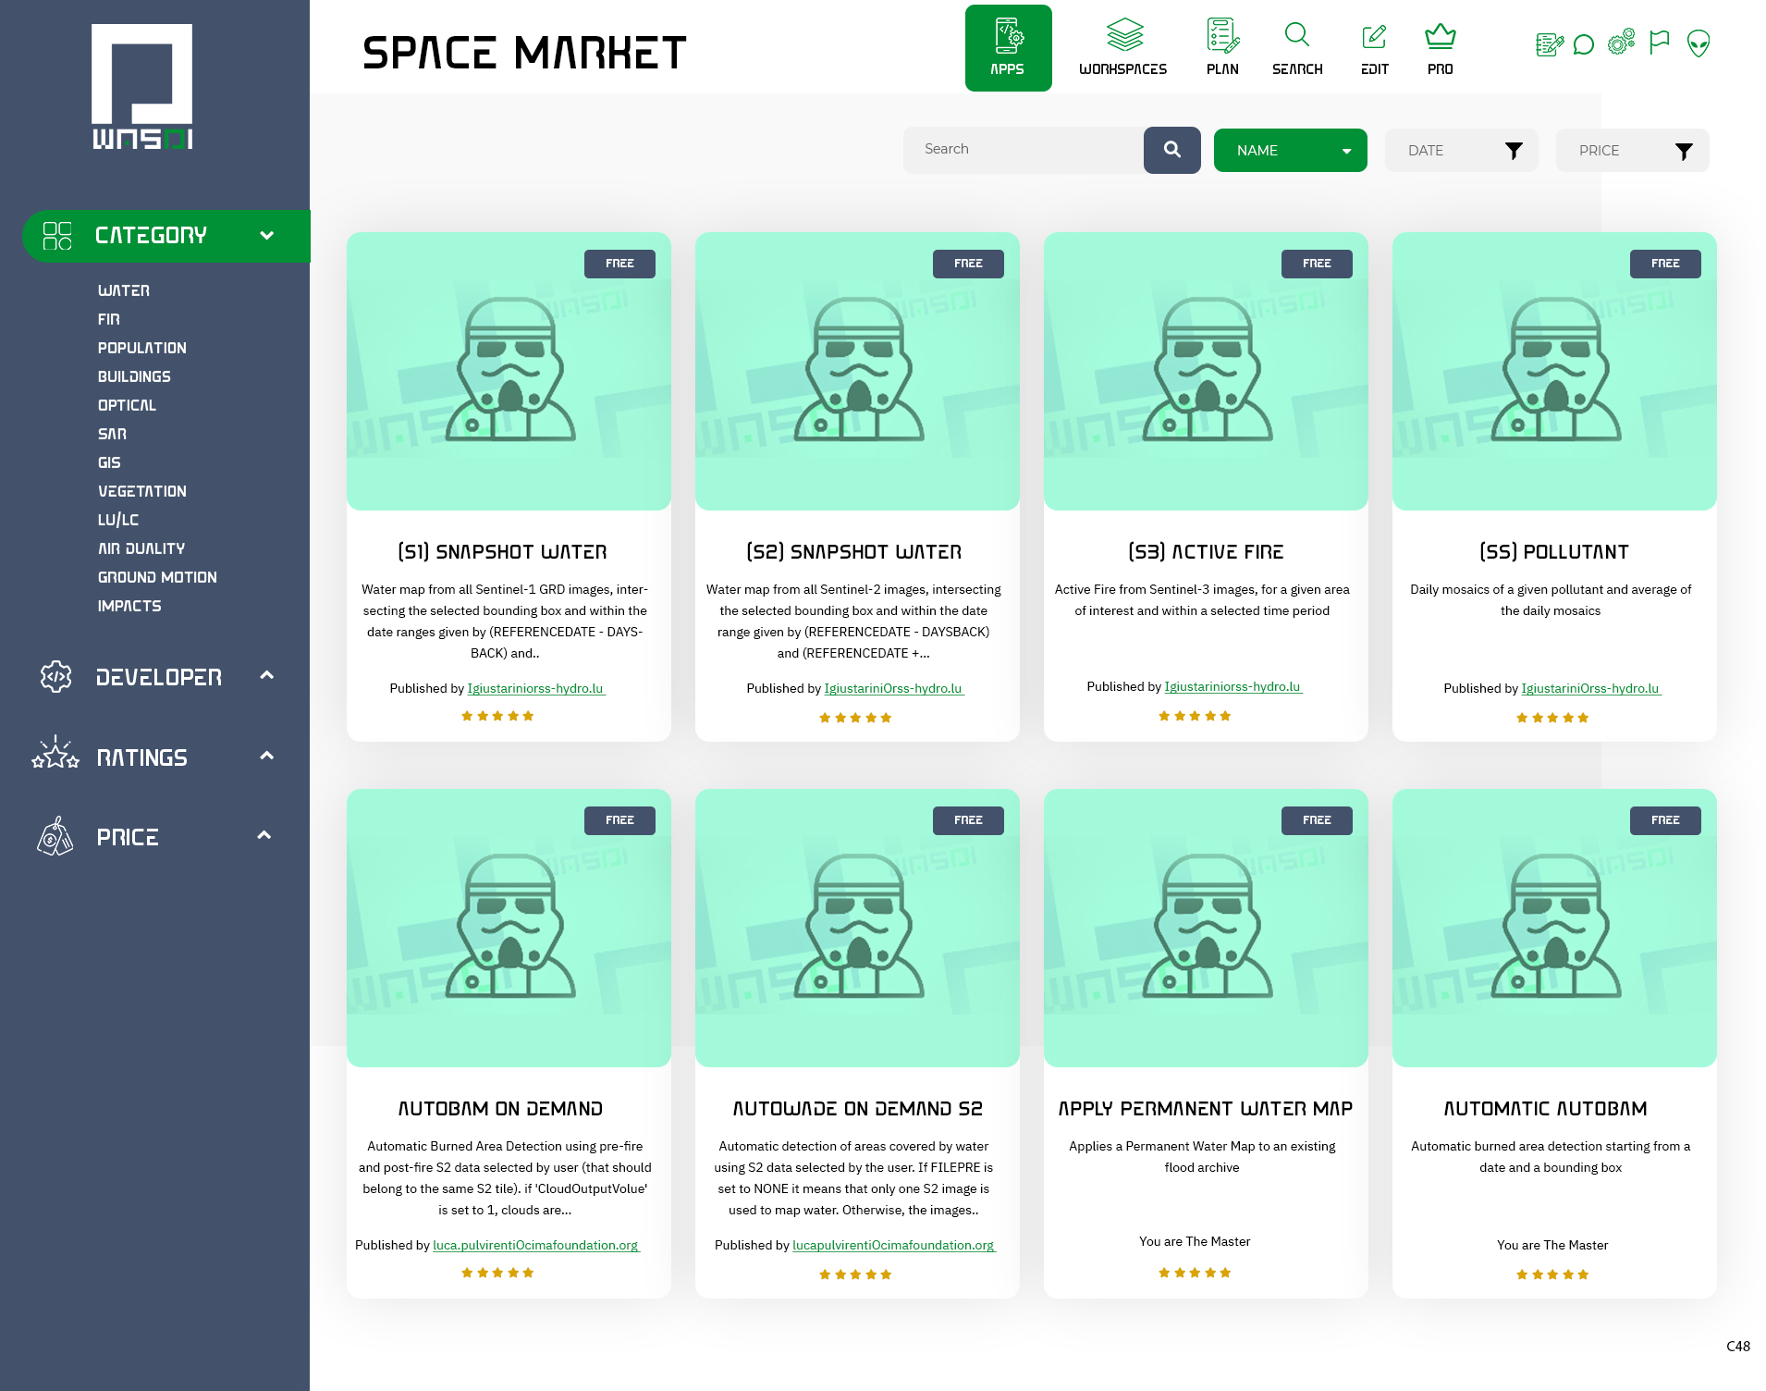Open Workspaces from top navigation
The width and height of the screenshot is (1766, 1391).
pyautogui.click(x=1123, y=48)
